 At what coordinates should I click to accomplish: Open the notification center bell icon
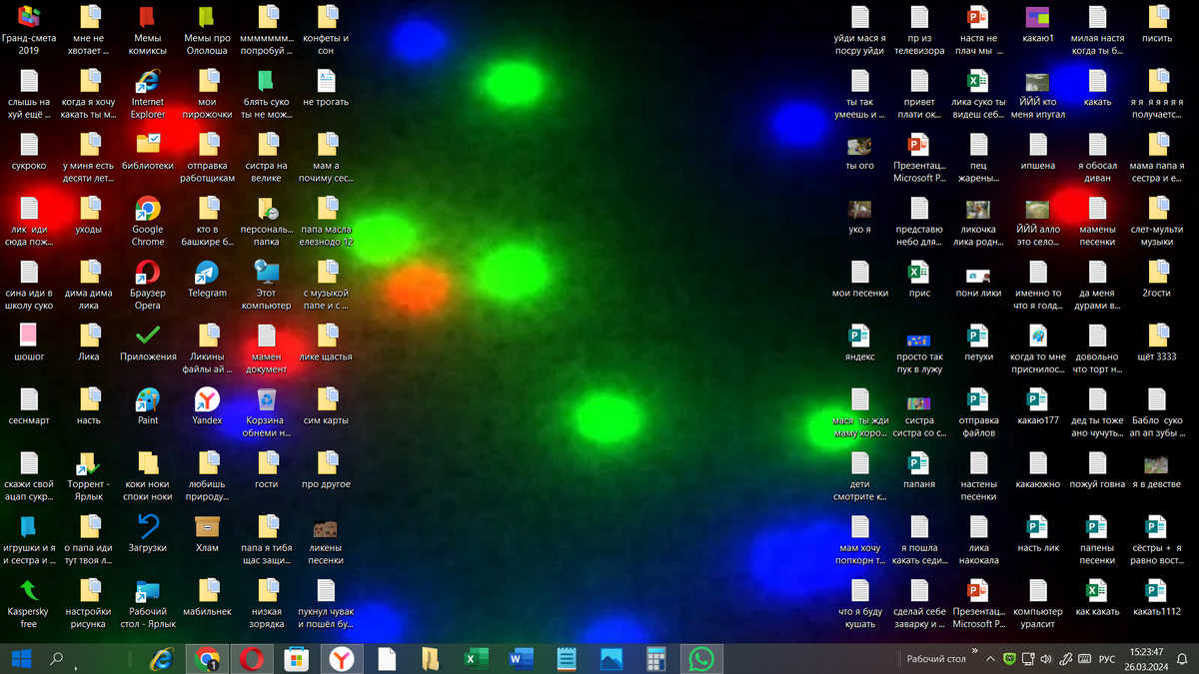point(1183,659)
